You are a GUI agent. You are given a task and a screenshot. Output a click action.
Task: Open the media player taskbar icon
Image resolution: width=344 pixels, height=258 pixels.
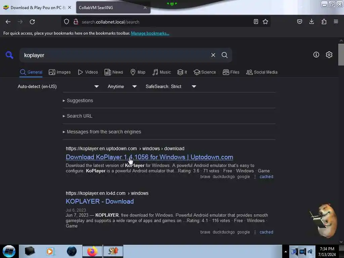click(50, 251)
